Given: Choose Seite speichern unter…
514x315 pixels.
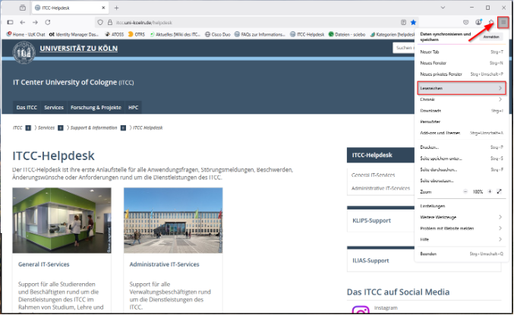Looking at the screenshot, I should pyautogui.click(x=462, y=159).
